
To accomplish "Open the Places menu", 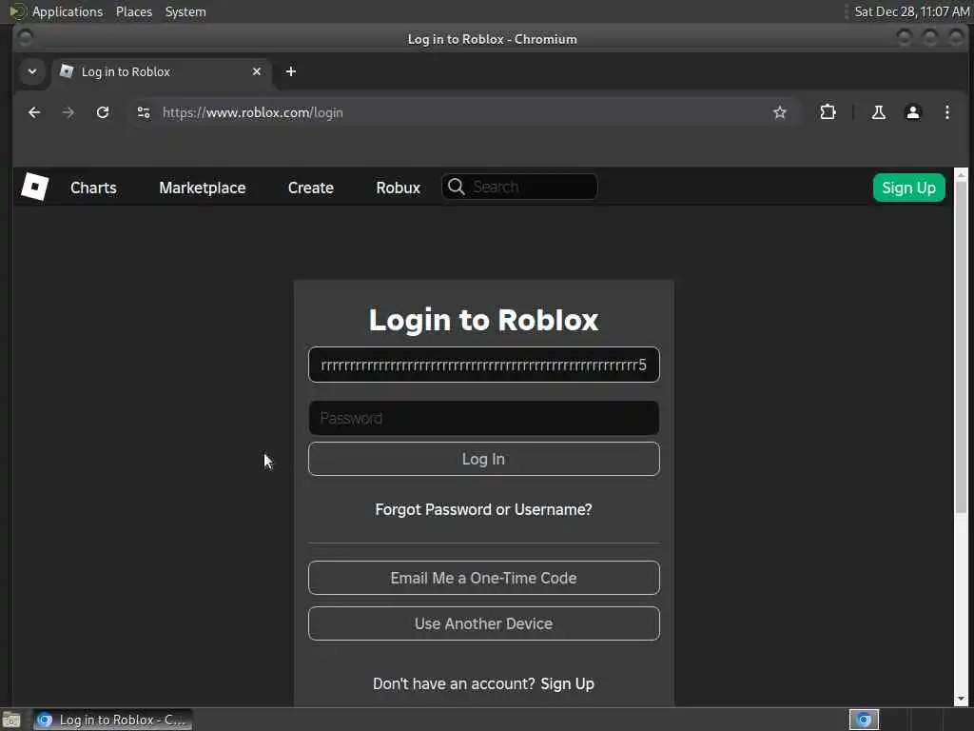I will pos(134,11).
